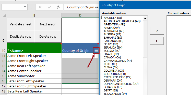Click the Duplicate row button
The width and height of the screenshot is (191, 95).
[21, 37]
